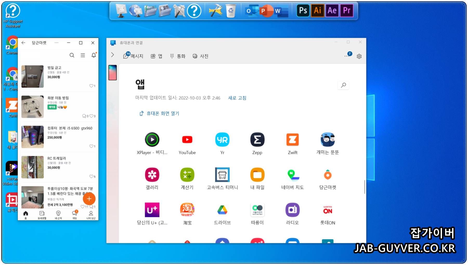Image resolution: width=468 pixels, height=265 pixels.
Task: Select the 동네생활 tab in 당근마켓
Action: (x=42, y=215)
